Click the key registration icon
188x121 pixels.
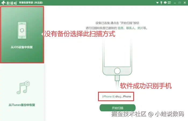coord(161,3)
